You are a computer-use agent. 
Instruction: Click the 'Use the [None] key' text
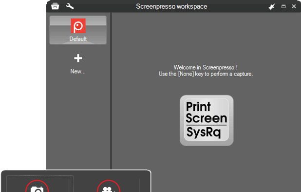click(206, 74)
